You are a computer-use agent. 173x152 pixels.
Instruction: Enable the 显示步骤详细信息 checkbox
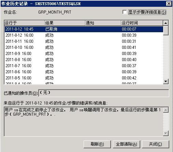click(125, 12)
